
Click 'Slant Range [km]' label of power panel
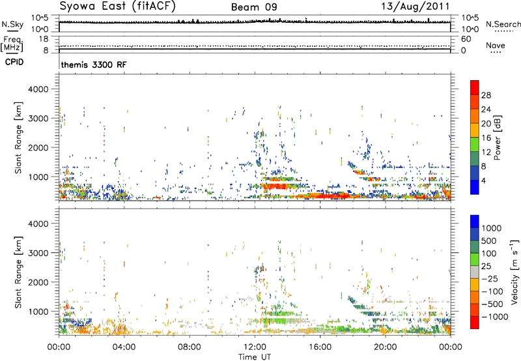(x=18, y=137)
